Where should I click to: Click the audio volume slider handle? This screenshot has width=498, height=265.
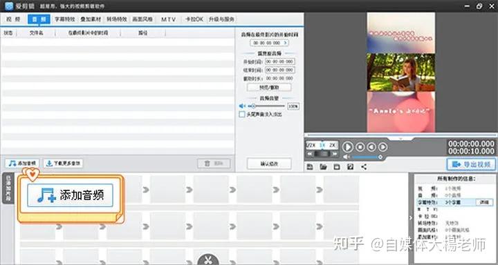(x=253, y=106)
